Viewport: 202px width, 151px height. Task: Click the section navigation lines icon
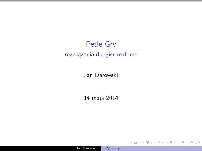[x=170, y=143]
